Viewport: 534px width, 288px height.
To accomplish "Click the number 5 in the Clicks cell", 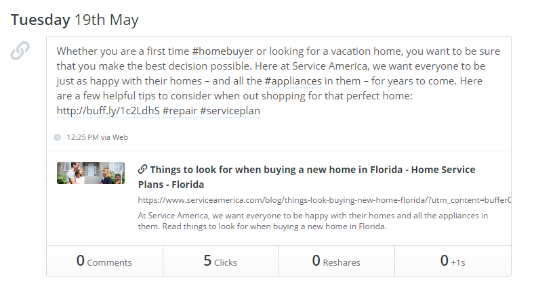I will pos(207,260).
